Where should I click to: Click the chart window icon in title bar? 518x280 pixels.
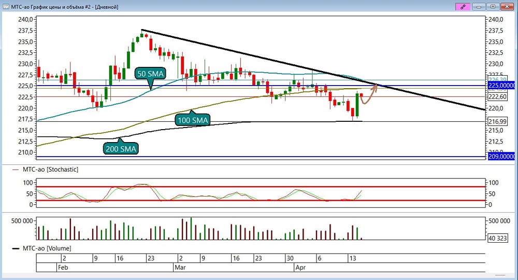click(6, 7)
